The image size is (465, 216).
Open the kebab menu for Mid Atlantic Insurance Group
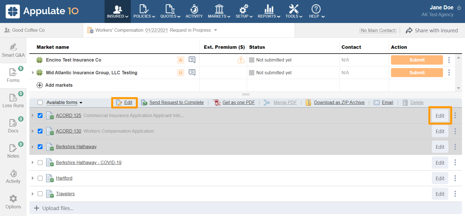tap(449, 73)
